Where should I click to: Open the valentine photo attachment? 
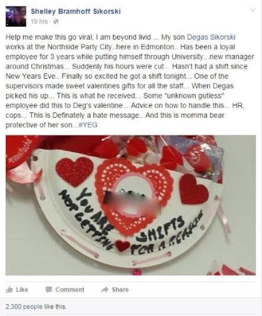click(x=131, y=205)
